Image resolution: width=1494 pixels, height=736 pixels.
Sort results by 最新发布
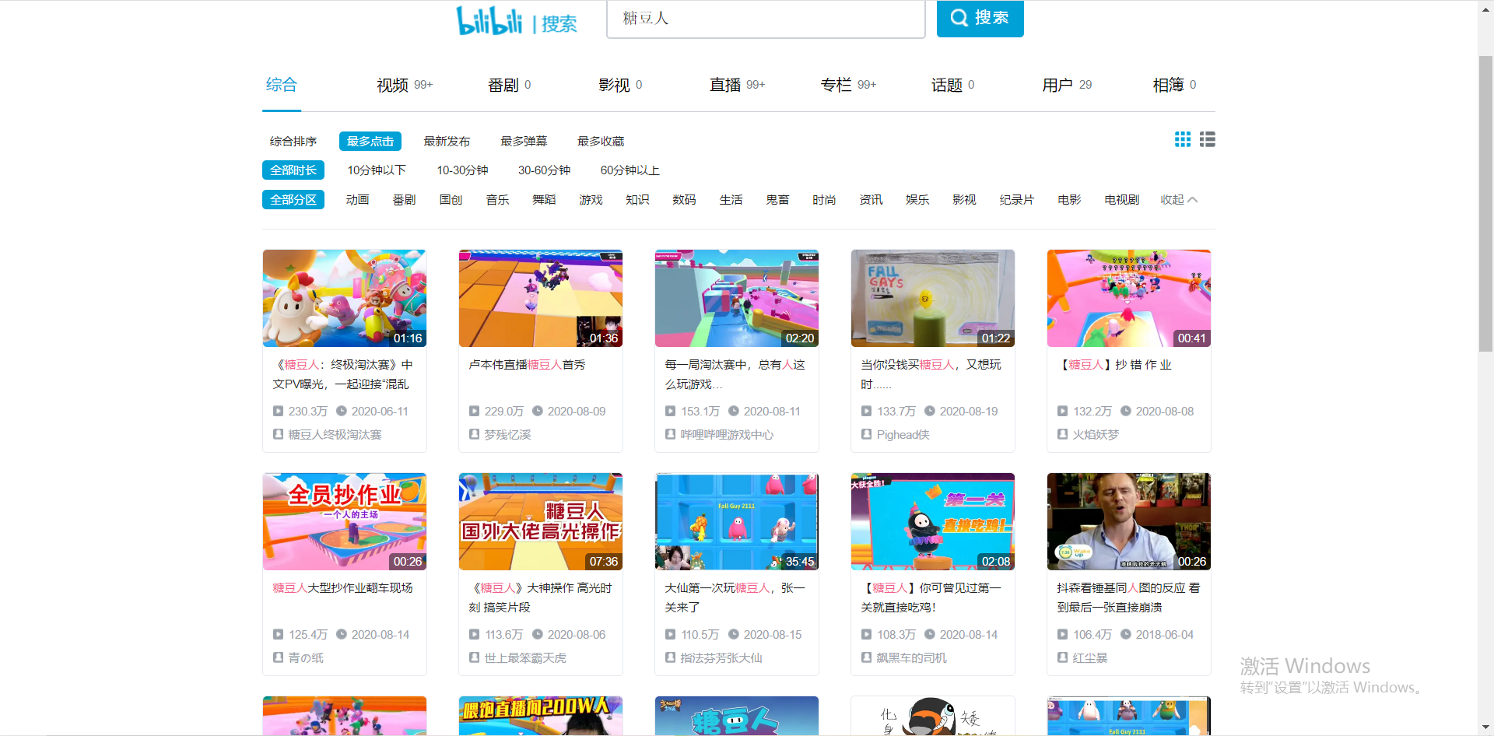pyautogui.click(x=447, y=141)
